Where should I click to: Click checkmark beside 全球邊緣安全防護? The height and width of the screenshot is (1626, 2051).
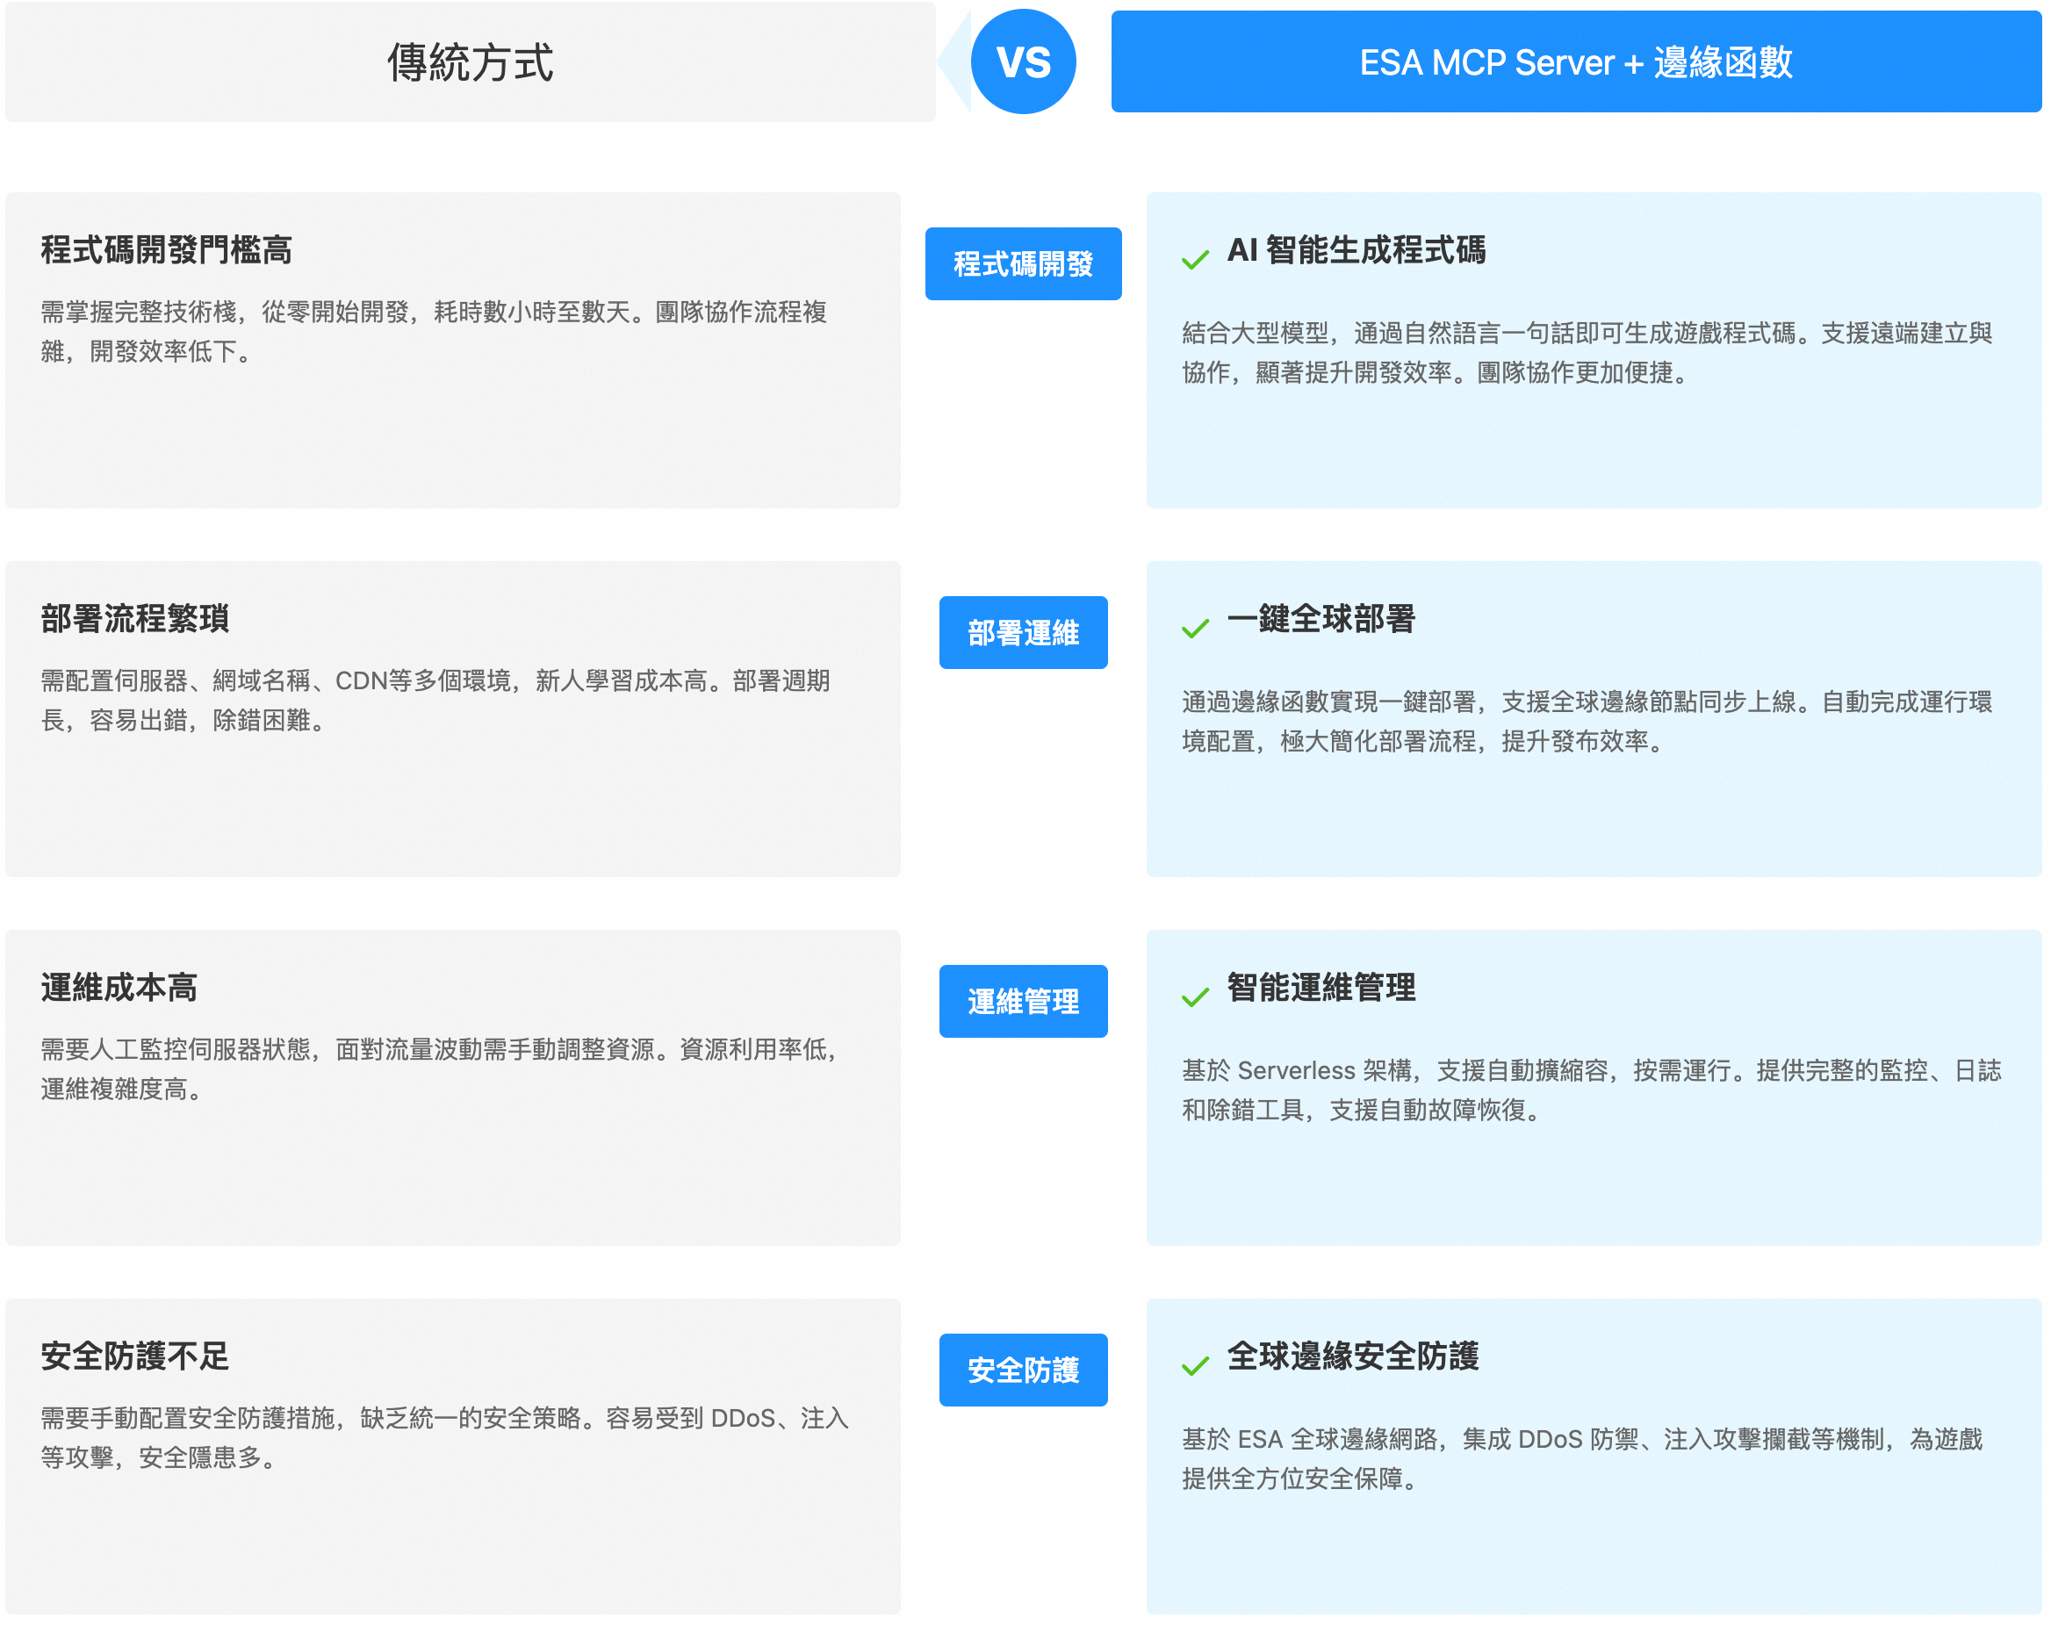(1195, 1366)
